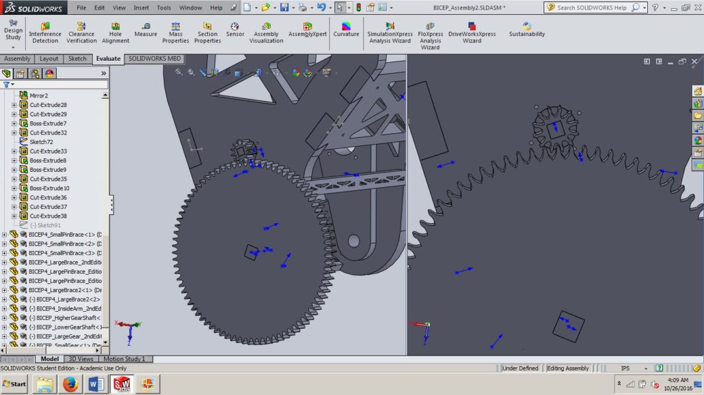This screenshot has height=395, width=704.
Task: Switch to the Motion Study 1 tab
Action: pyautogui.click(x=126, y=358)
